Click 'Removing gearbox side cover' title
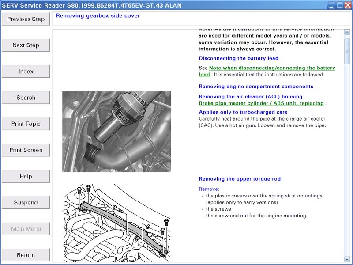353x265 pixels. pyautogui.click(x=98, y=15)
